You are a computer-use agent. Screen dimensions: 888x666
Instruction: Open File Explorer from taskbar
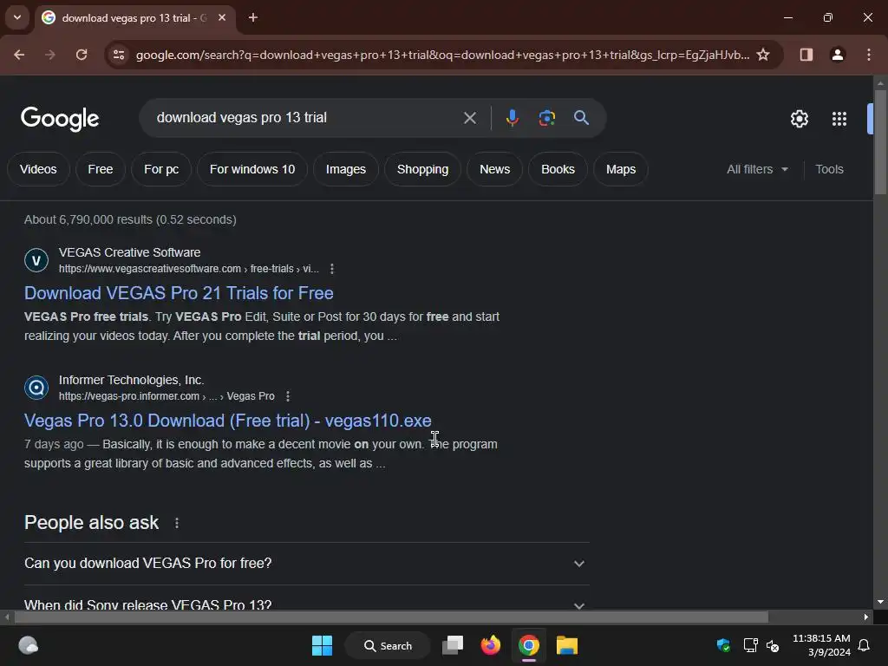tap(567, 645)
